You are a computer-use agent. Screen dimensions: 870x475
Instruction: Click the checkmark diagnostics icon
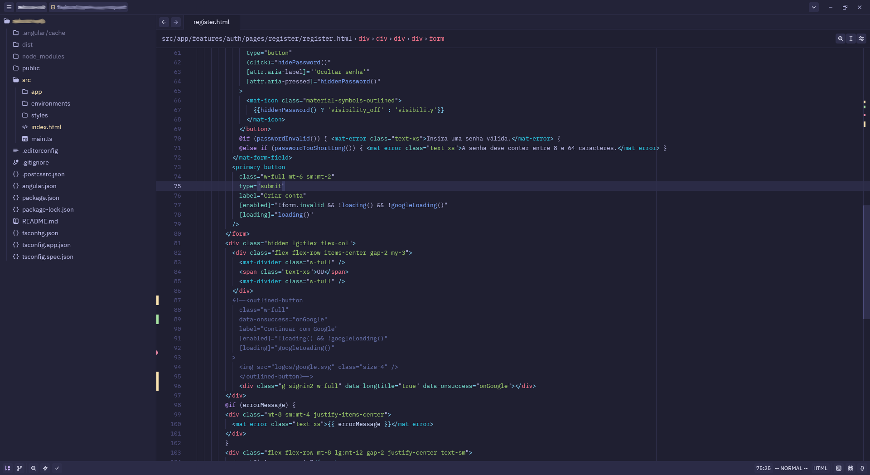click(x=57, y=468)
